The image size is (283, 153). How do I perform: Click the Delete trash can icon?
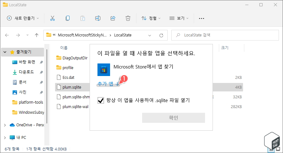[x=128, y=18]
